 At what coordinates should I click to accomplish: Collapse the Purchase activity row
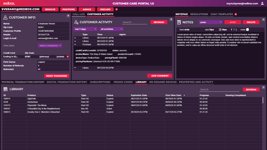pyautogui.click(x=75, y=44)
